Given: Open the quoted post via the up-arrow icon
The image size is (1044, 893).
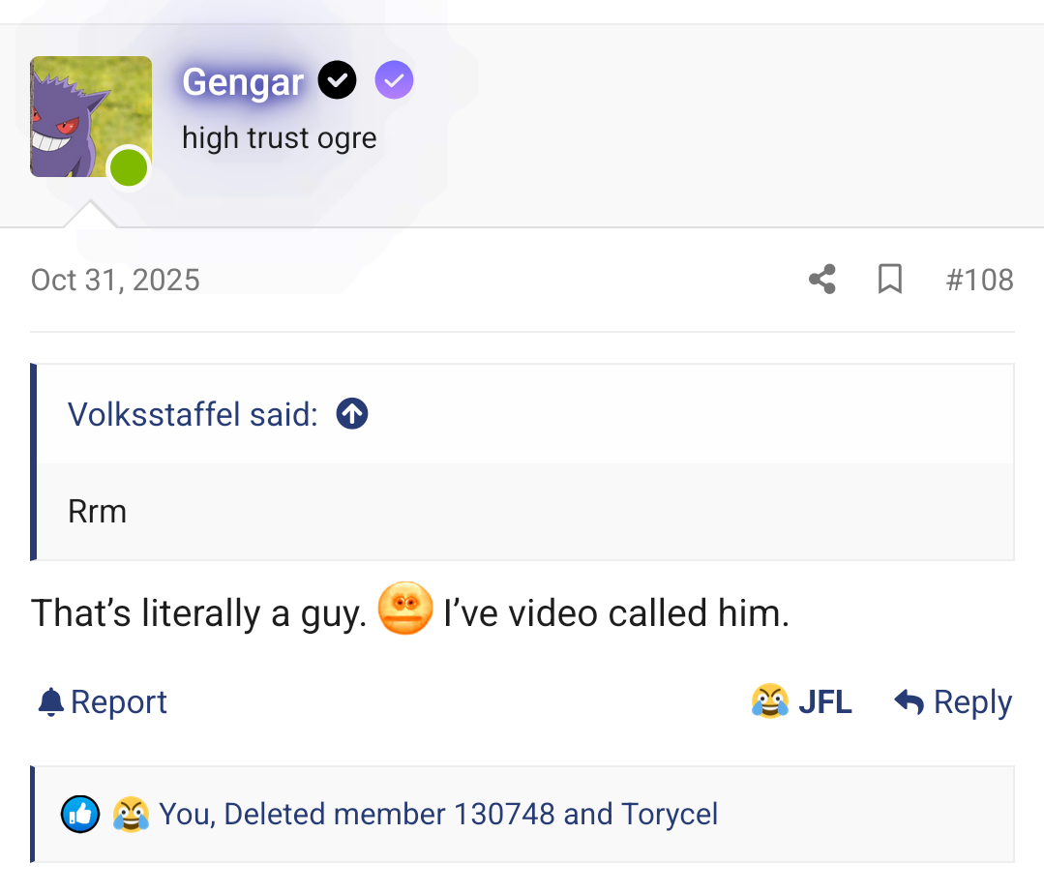Looking at the screenshot, I should click(x=351, y=413).
